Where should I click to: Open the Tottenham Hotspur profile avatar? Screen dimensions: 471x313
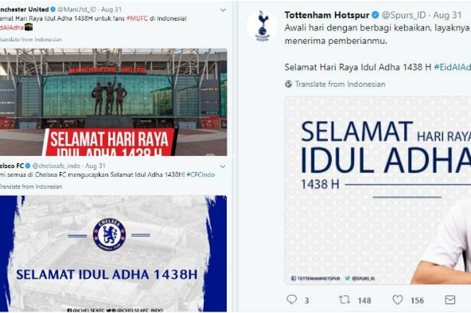tap(262, 26)
